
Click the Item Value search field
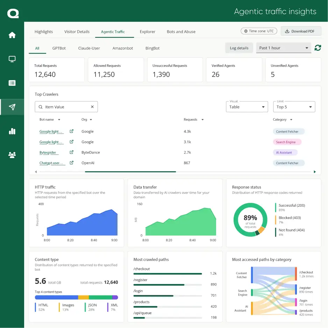pos(66,107)
